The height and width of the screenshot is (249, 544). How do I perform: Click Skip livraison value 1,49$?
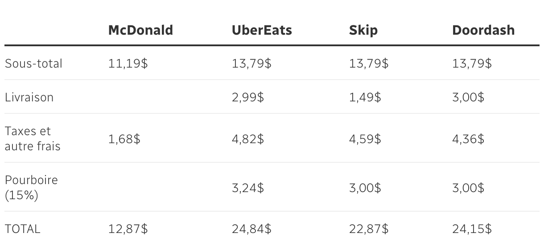(365, 97)
